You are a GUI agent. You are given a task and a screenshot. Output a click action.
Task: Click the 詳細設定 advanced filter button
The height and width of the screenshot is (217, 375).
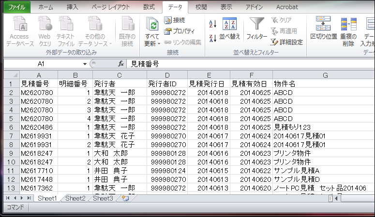click(x=287, y=42)
